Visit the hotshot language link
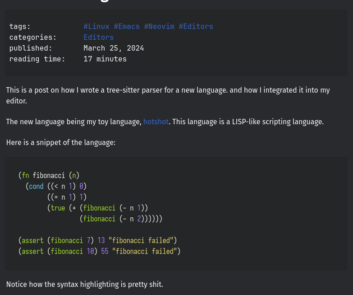Viewport: 353px width, 295px height. click(156, 122)
